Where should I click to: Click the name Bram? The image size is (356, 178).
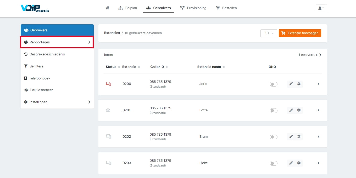pyautogui.click(x=203, y=137)
